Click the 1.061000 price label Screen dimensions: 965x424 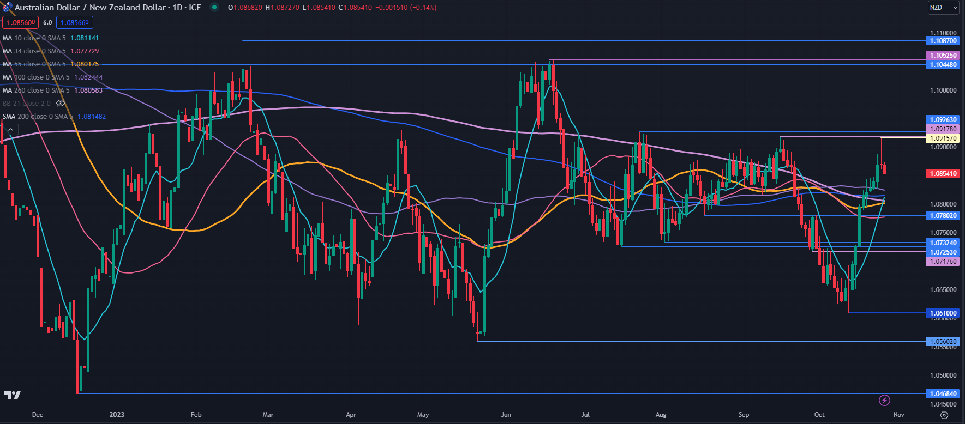coord(943,313)
